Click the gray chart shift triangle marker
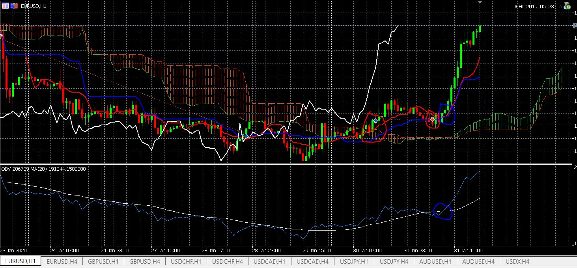 [480, 2]
